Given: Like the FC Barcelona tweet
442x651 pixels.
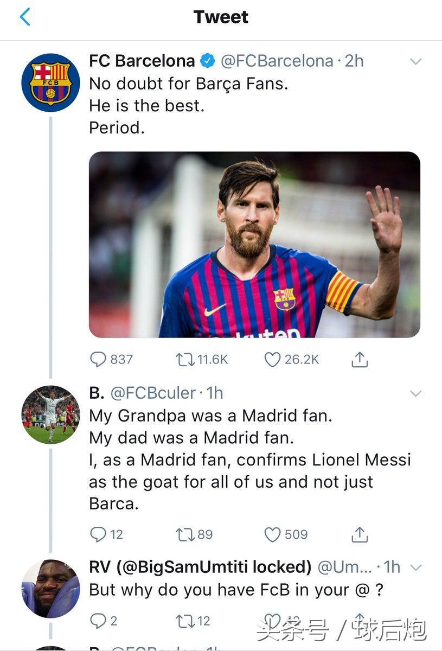Looking at the screenshot, I should (272, 359).
